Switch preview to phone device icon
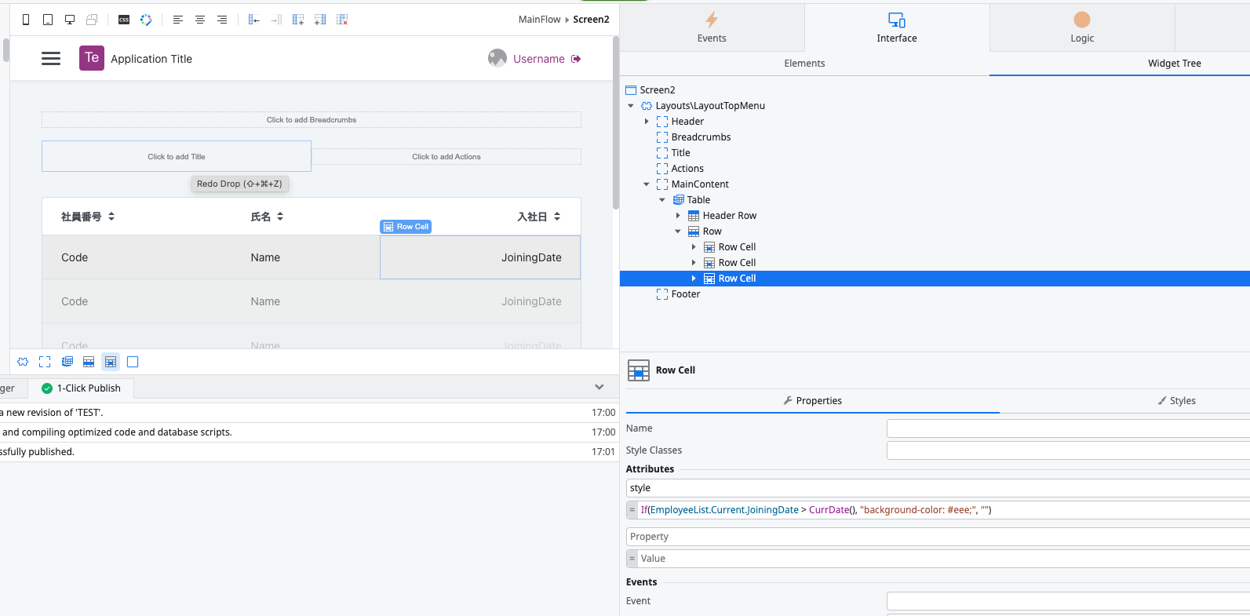 click(x=26, y=20)
